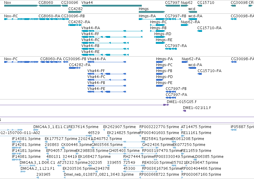Select EST RE37614.5prime label
The image size is (254, 179).
(x=84, y=127)
